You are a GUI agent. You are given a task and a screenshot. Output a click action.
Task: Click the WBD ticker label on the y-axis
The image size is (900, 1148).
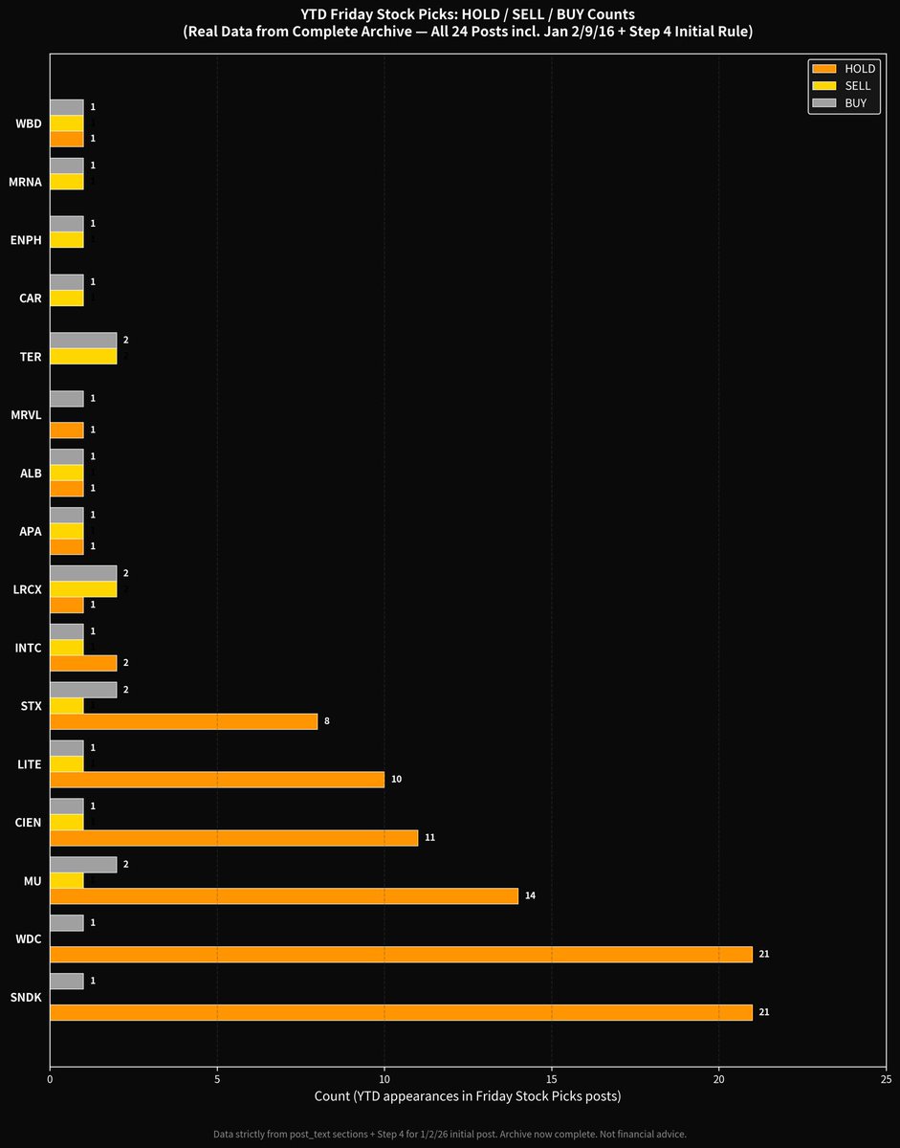pos(29,123)
